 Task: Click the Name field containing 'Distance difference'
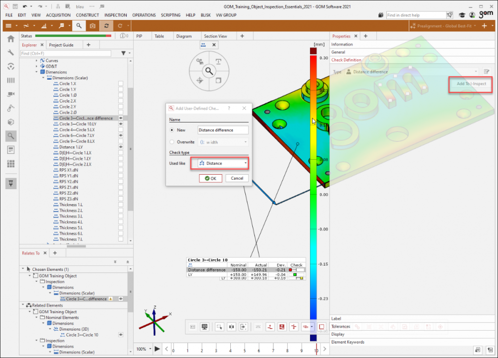(x=222, y=130)
